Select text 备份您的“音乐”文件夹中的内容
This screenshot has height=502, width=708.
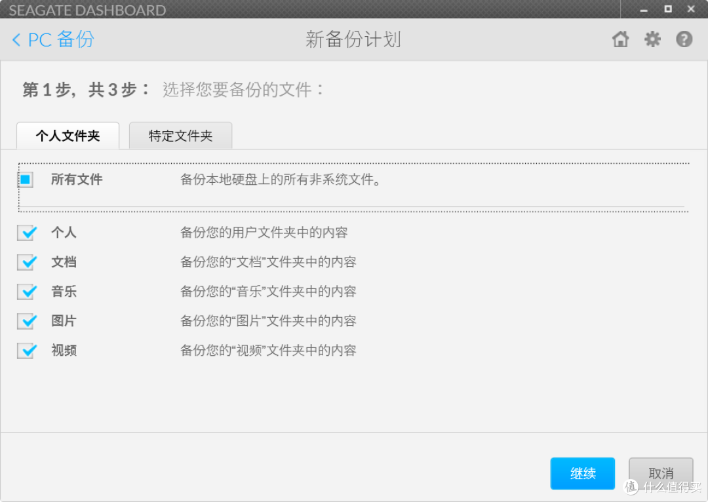(269, 291)
